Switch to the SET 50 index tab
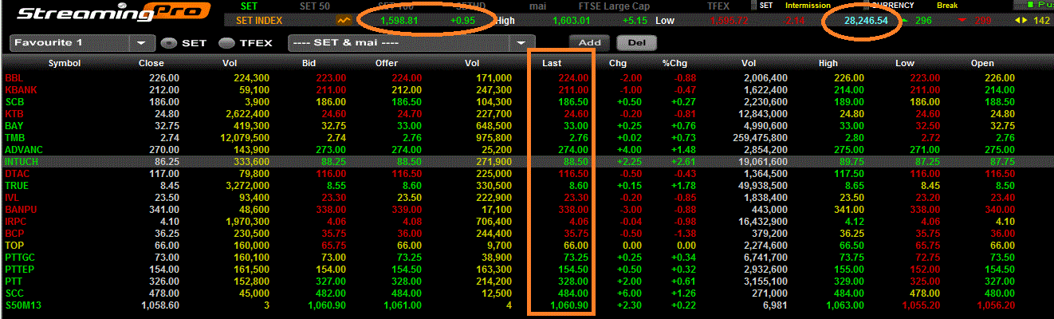The width and height of the screenshot is (1054, 319). coord(314,6)
